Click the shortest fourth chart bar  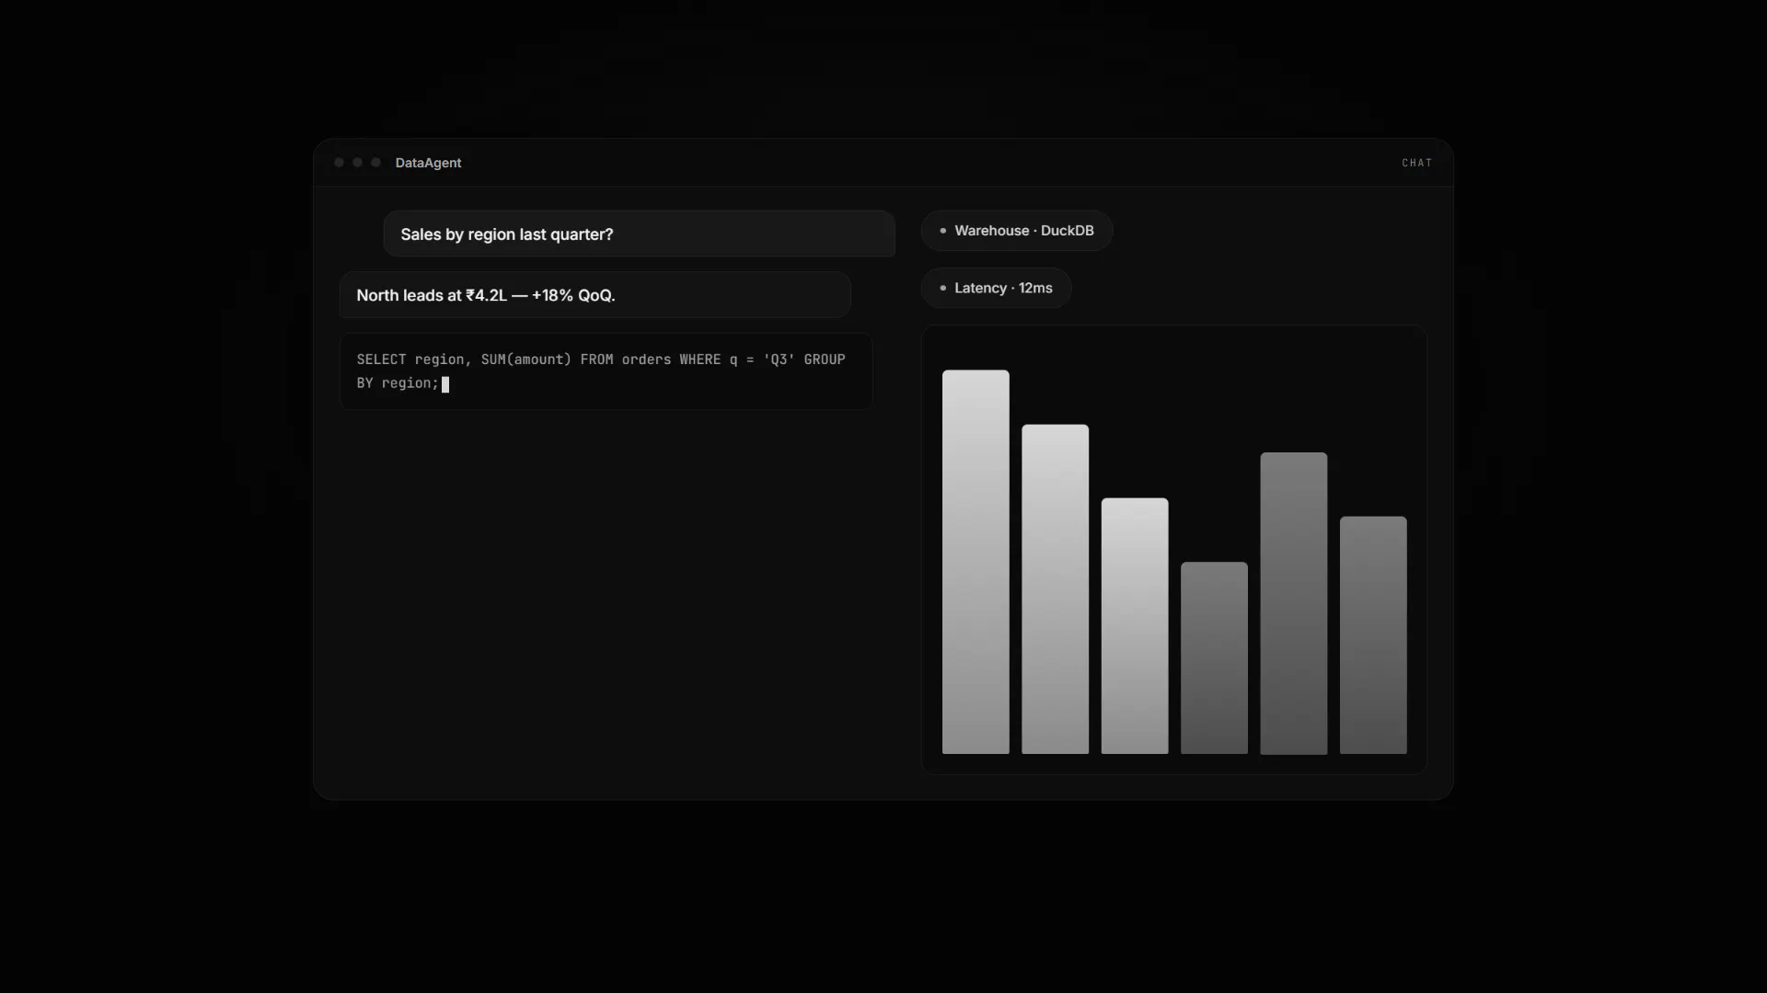point(1214,658)
